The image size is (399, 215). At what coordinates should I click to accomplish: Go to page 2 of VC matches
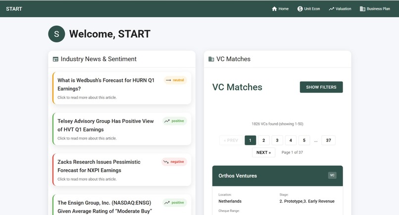pos(264,140)
